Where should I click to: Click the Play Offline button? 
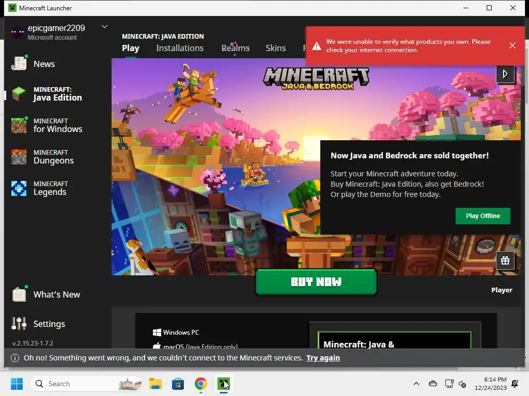point(483,216)
